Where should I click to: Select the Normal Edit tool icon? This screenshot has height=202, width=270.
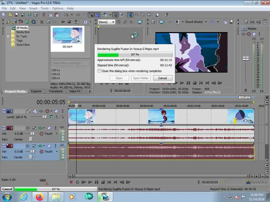[130, 15]
